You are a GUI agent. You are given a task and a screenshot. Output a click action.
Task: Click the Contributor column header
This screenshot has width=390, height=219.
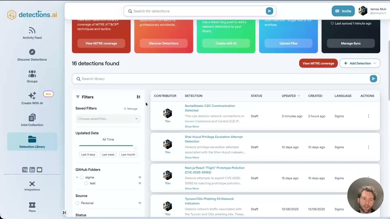click(x=165, y=96)
